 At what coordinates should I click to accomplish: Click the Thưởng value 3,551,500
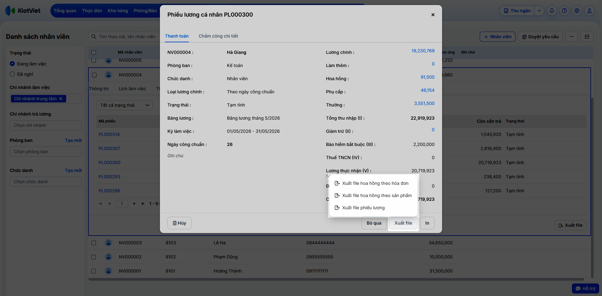coord(424,103)
